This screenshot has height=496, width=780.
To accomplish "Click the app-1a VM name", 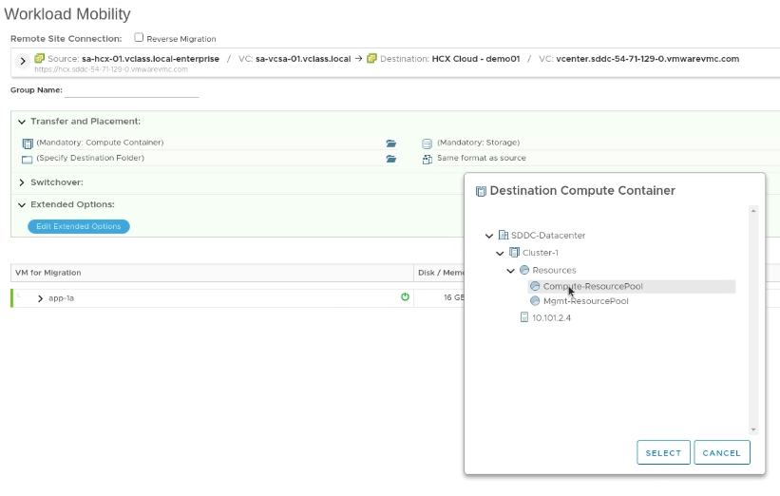I will click(61, 298).
